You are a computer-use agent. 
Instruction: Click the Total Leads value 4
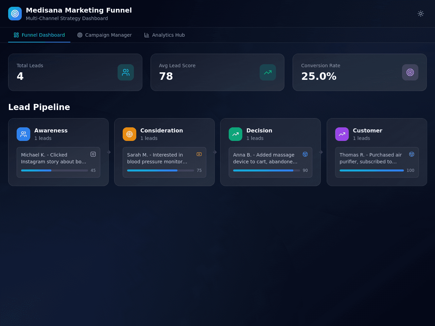click(20, 76)
